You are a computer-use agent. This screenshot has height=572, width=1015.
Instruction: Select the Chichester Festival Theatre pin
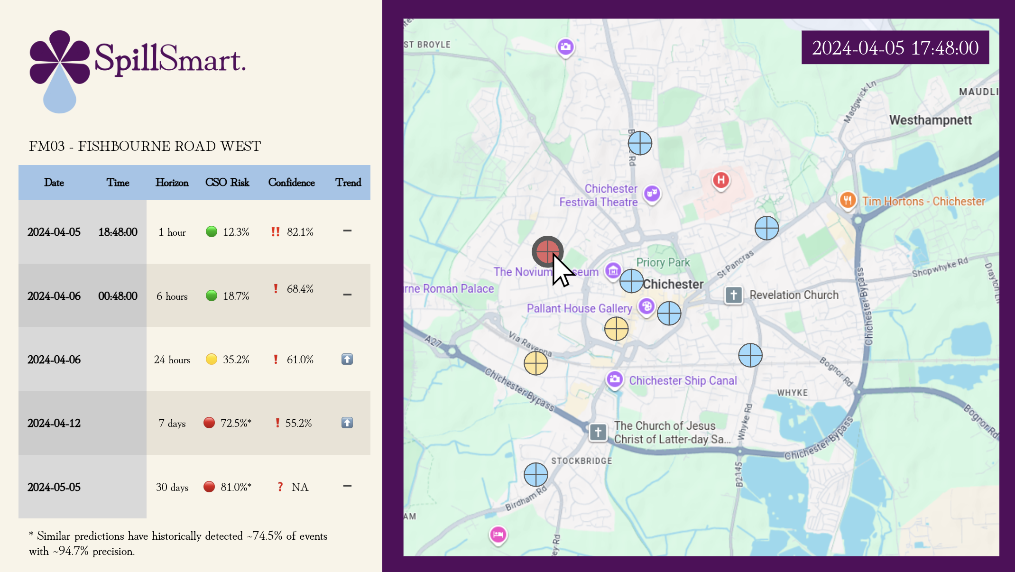652,194
